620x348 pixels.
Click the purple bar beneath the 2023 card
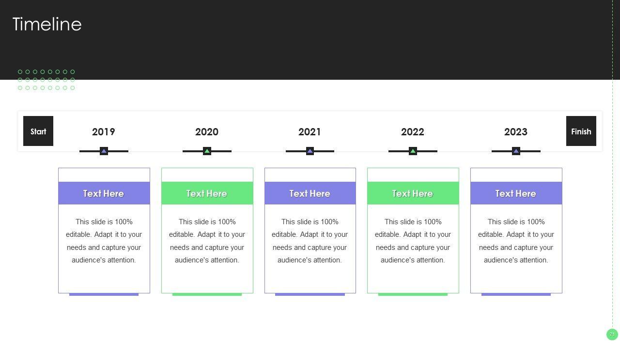pyautogui.click(x=516, y=294)
